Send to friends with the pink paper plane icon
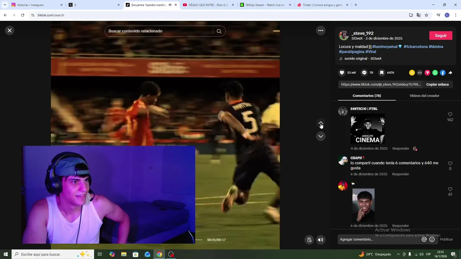The height and width of the screenshot is (259, 461). (428, 73)
